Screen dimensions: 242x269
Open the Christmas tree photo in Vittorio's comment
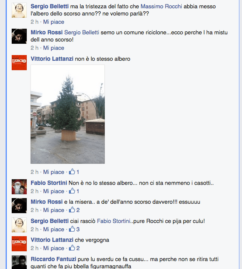[68, 114]
